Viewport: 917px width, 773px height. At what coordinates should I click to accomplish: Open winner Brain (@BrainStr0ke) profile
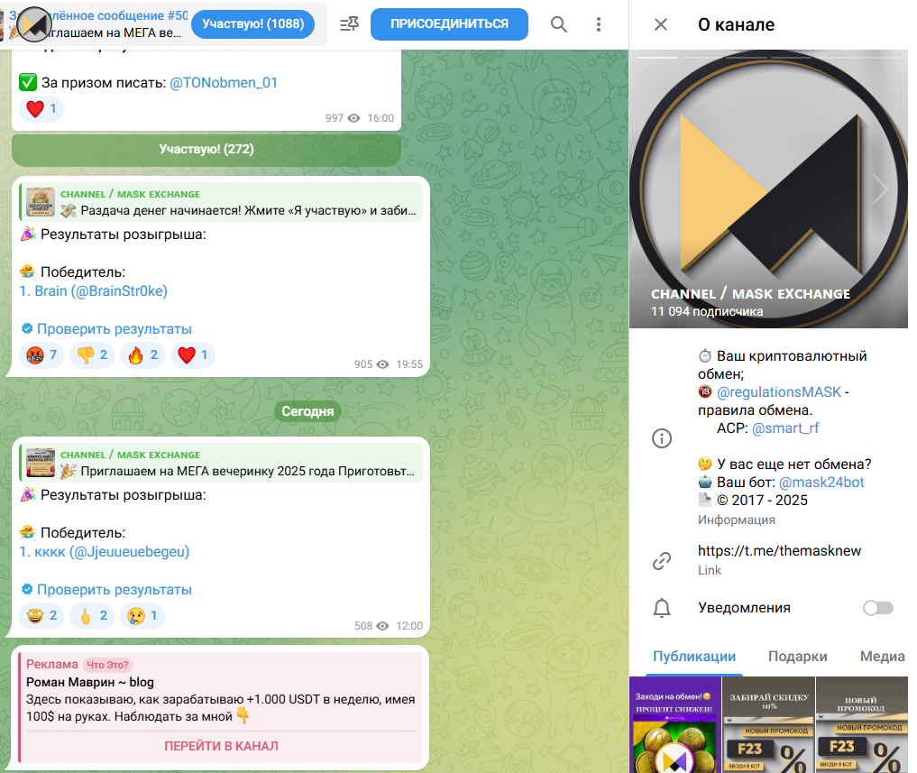click(x=94, y=290)
